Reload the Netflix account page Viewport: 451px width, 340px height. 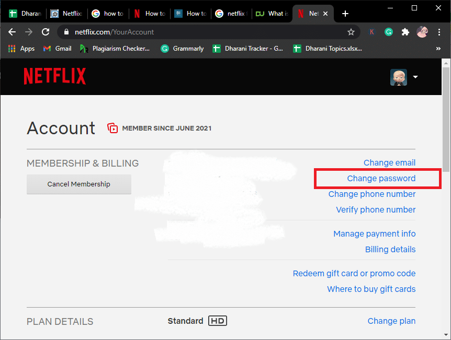[46, 32]
